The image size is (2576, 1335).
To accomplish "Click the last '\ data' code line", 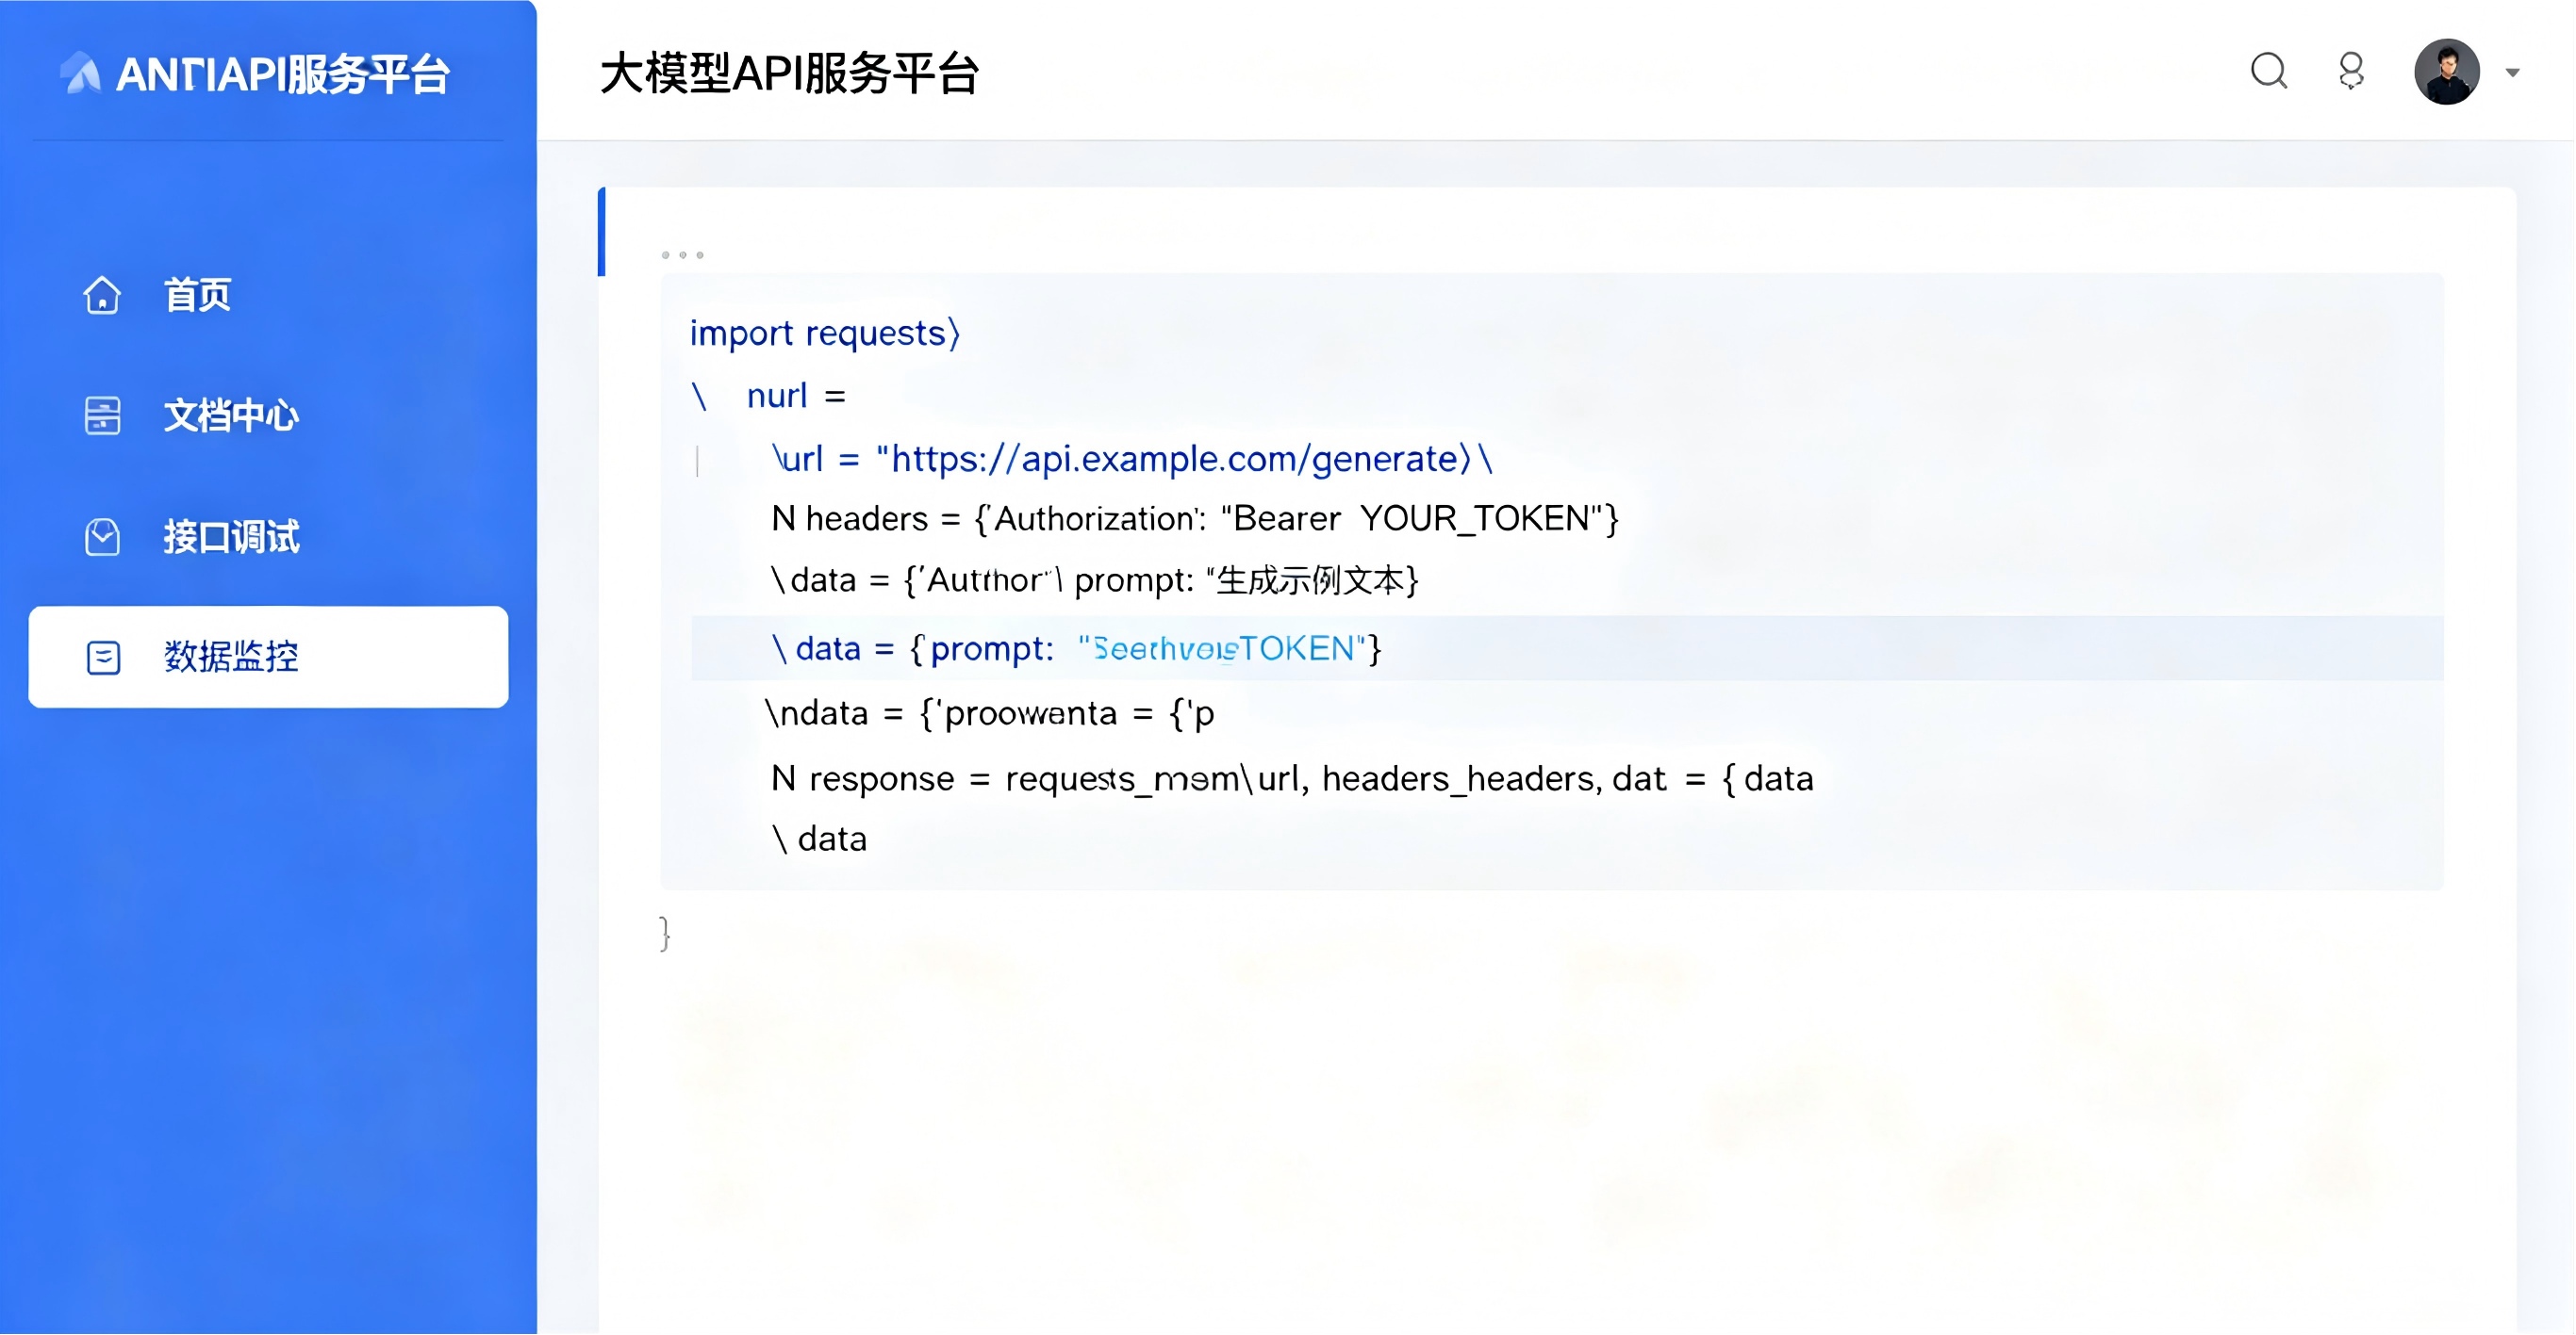I will (819, 839).
